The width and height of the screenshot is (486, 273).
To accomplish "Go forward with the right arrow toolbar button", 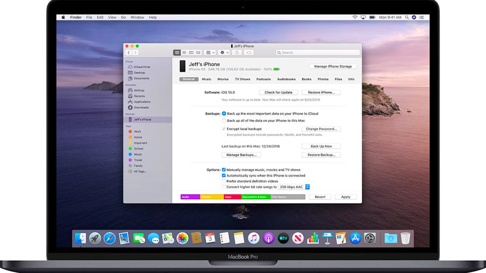I will (135, 53).
